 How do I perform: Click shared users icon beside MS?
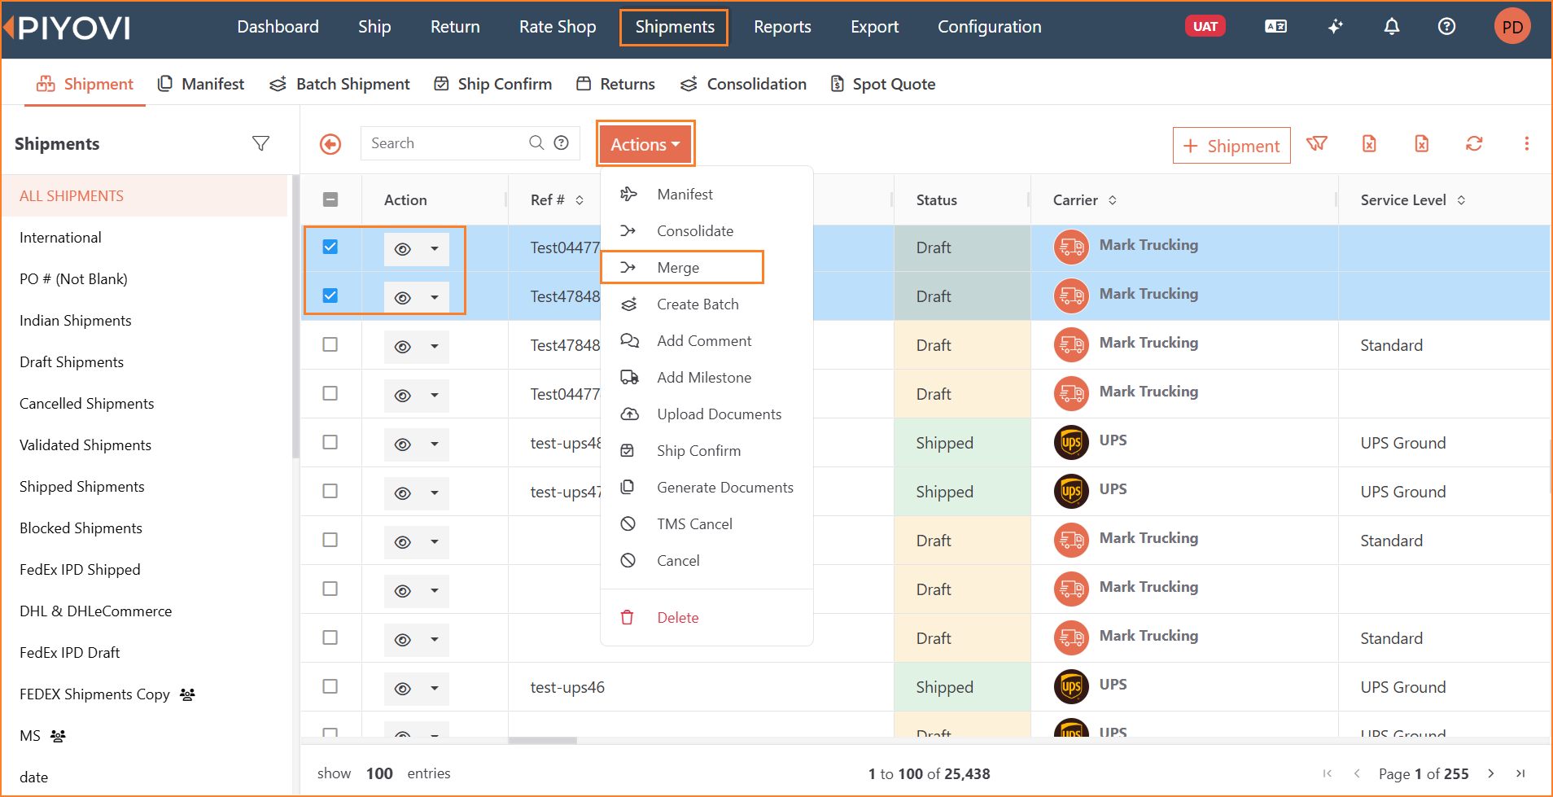point(58,736)
